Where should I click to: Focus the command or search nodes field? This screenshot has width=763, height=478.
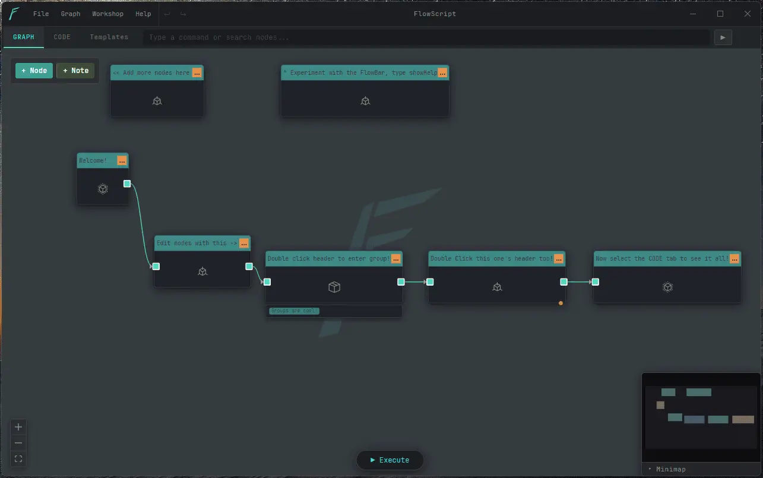[426, 37]
